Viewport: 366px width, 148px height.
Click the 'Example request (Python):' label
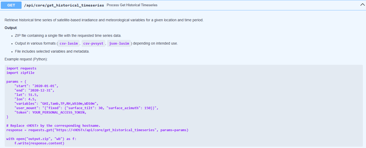point(26,59)
